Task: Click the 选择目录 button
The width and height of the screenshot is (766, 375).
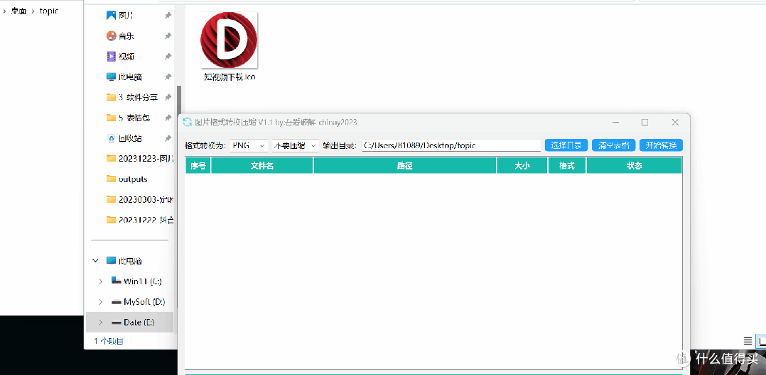Action: [x=566, y=145]
